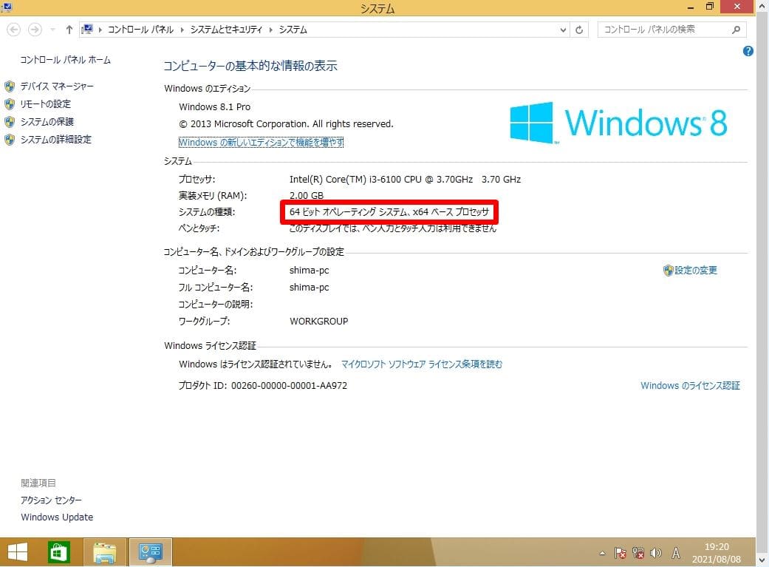This screenshot has height=567, width=769.
Task: Click shield icon beside システムの保護
Action: (x=10, y=122)
